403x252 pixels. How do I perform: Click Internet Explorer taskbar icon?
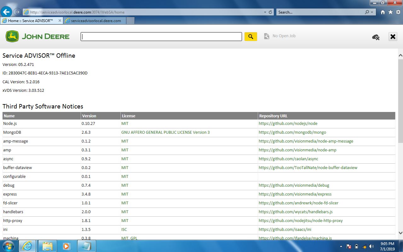coord(27,246)
